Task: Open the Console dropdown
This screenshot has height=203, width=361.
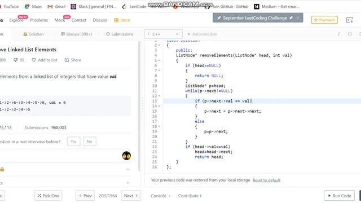Action: coord(160,196)
